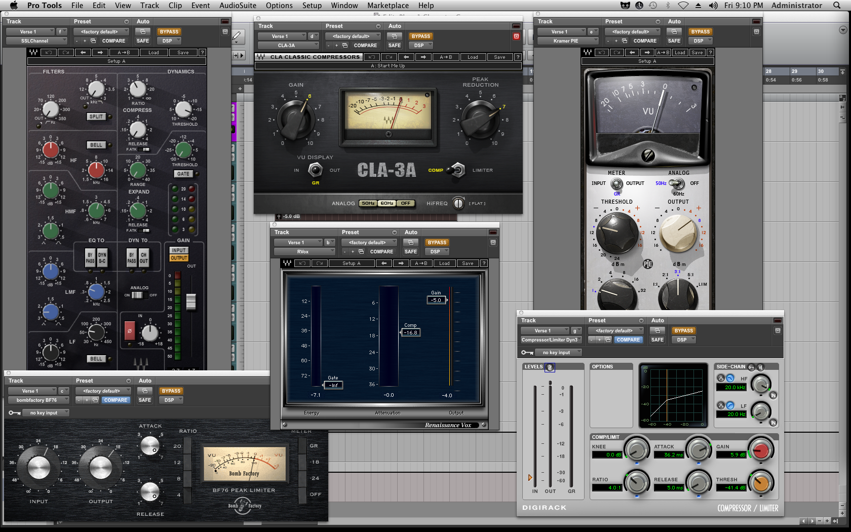Click the key input icon in bombfactory BF76 window
Screen dimensions: 851x532
click(15, 413)
